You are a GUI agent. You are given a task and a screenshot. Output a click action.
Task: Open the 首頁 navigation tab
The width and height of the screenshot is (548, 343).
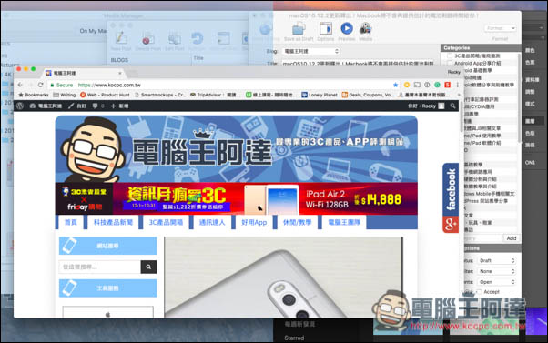71,222
